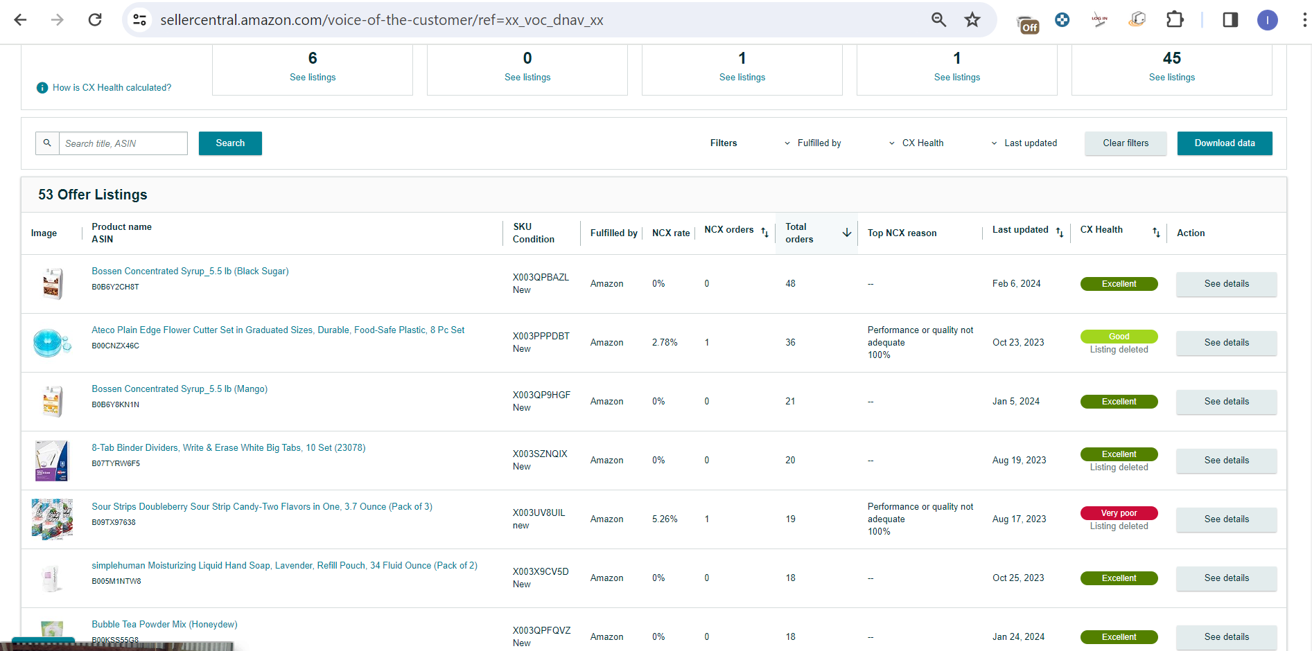1312x651 pixels.
Task: Open the CX Health filter dropdown
Action: pos(916,143)
